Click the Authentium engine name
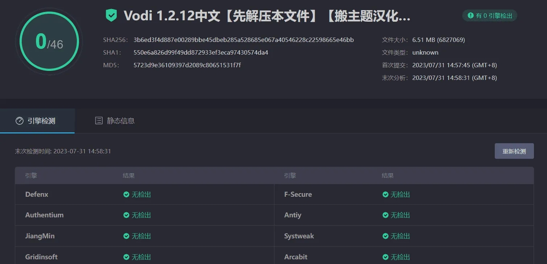This screenshot has width=547, height=264. pos(44,215)
